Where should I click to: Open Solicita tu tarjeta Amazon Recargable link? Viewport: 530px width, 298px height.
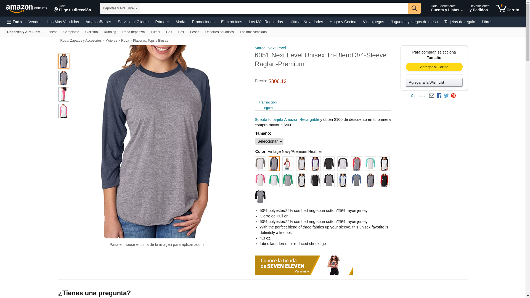[287, 119]
